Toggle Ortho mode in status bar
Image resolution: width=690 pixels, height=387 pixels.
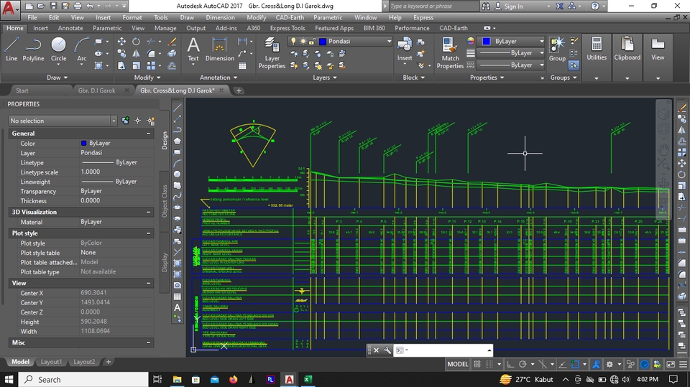[x=510, y=364]
